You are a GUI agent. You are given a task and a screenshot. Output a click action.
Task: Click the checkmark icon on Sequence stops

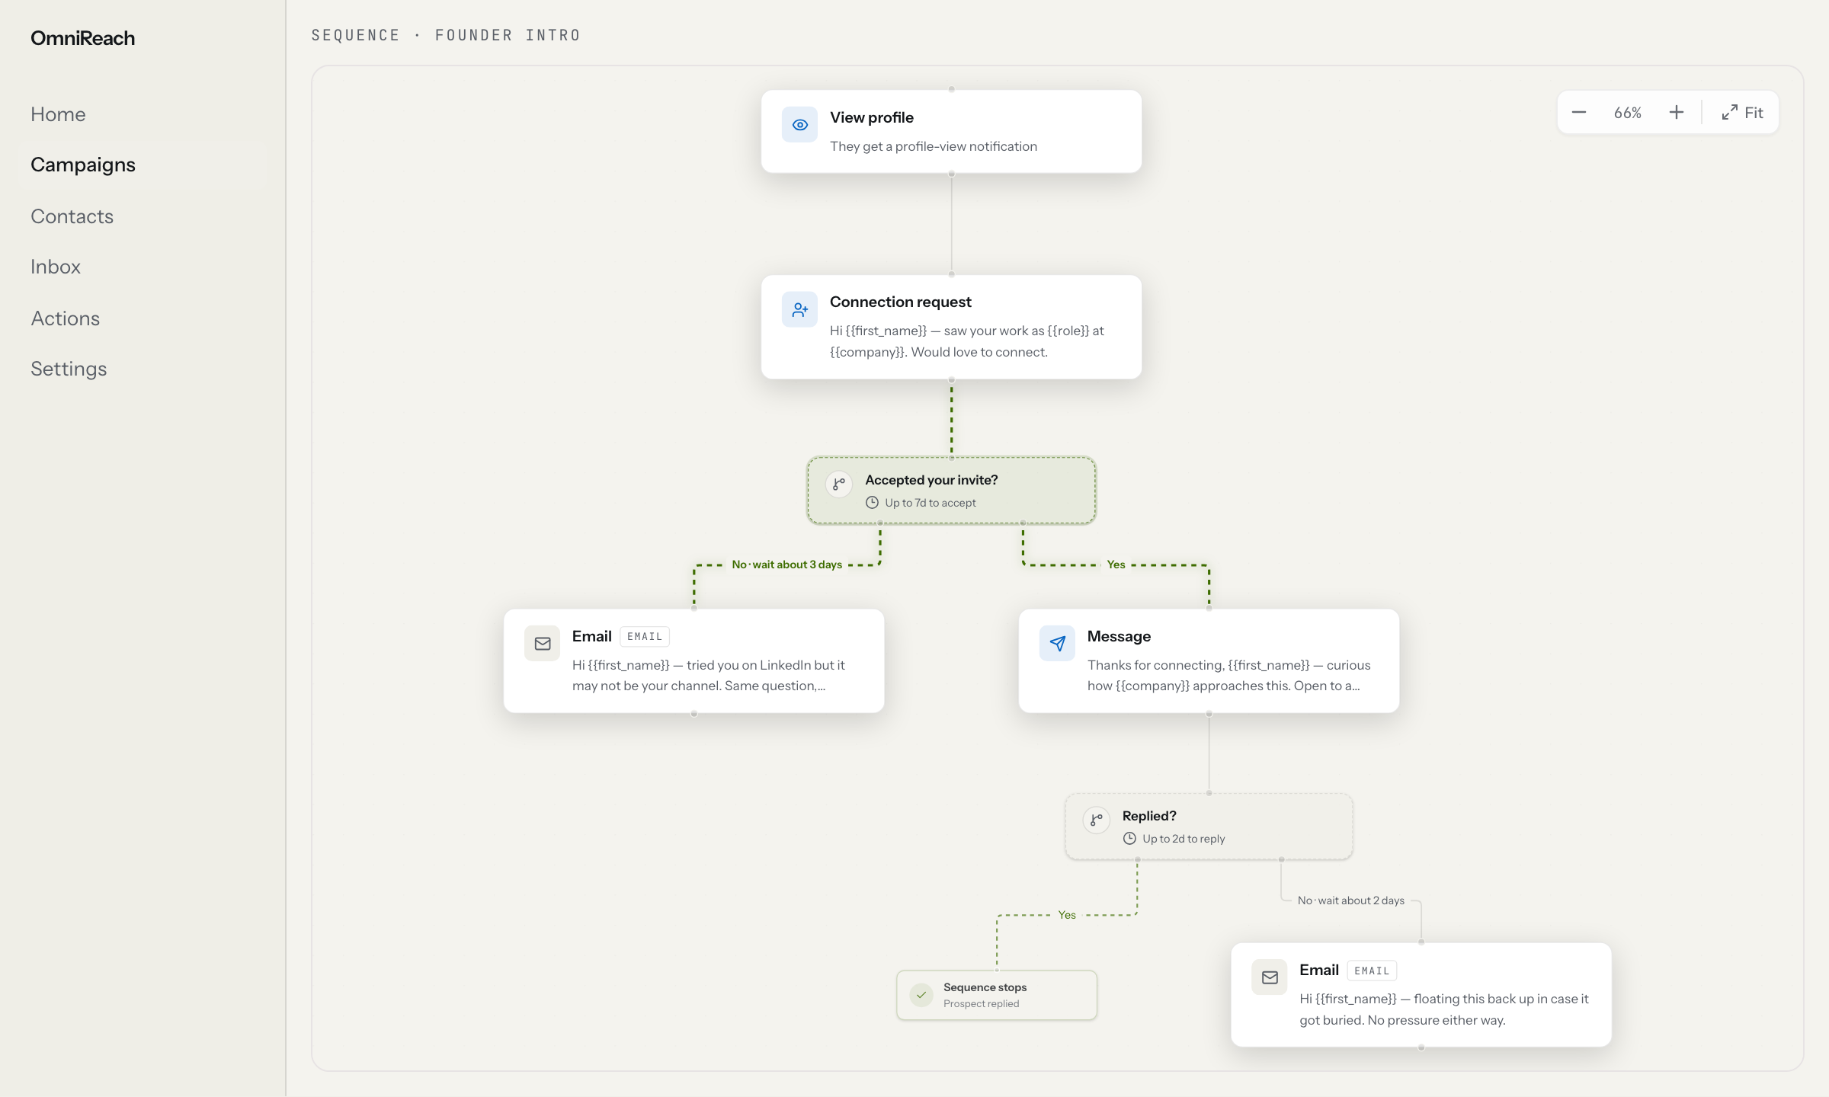pos(921,995)
